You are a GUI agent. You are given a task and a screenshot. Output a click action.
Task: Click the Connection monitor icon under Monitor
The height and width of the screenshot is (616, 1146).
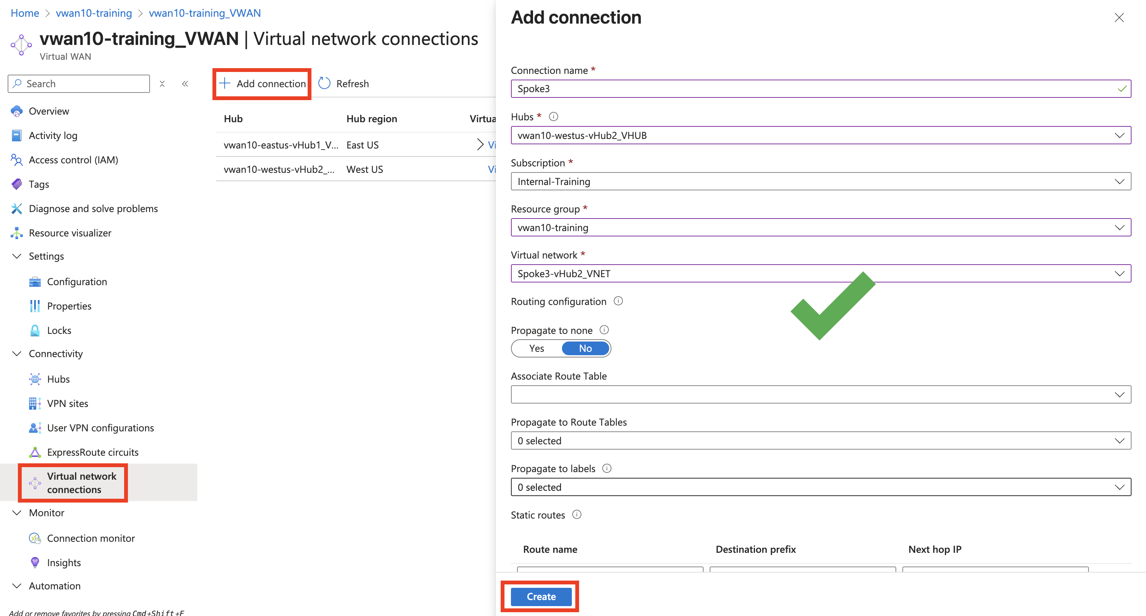(35, 538)
